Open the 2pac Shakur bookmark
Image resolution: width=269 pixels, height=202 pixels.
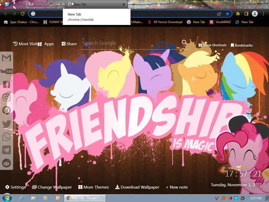coord(22,22)
